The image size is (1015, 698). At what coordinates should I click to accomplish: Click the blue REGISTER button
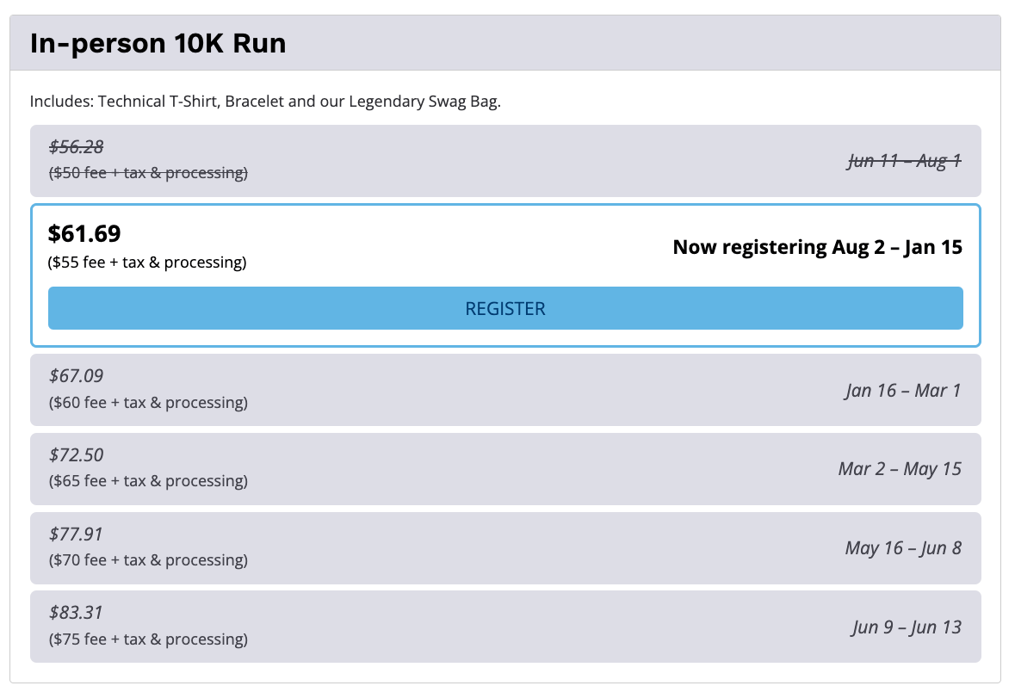point(505,308)
